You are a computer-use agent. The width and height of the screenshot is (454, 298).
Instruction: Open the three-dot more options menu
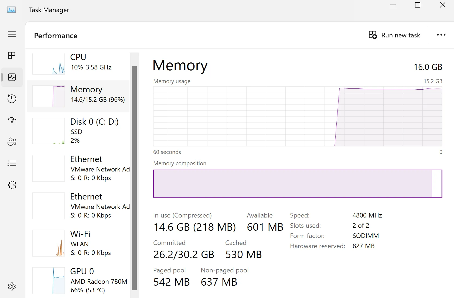[x=441, y=35]
